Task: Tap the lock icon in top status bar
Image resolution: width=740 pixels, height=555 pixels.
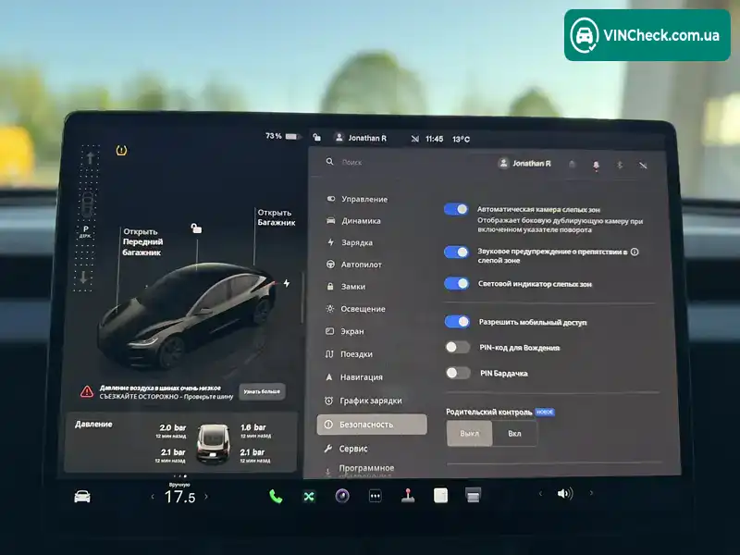Action: [316, 137]
